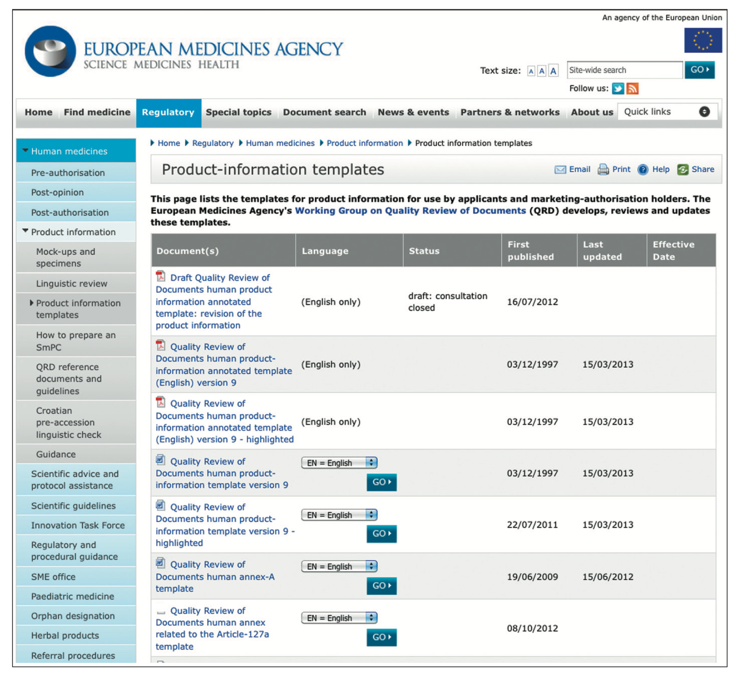Go to Product information in the breadcrumb
This screenshot has height=677, width=739.
click(365, 143)
